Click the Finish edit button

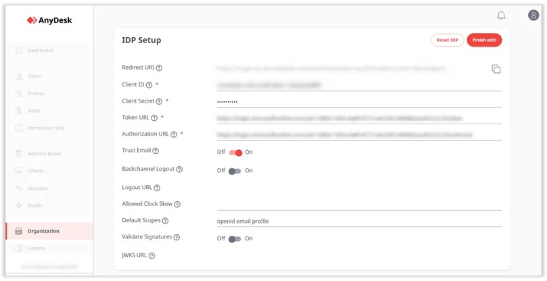pyautogui.click(x=483, y=40)
